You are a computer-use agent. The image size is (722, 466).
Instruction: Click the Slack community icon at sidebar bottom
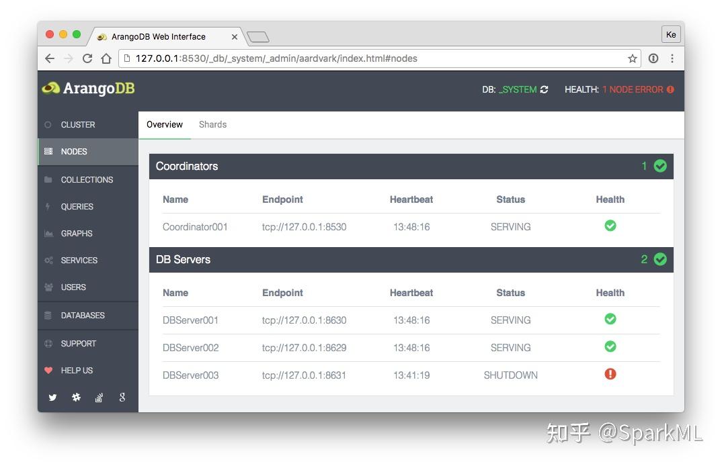click(76, 397)
